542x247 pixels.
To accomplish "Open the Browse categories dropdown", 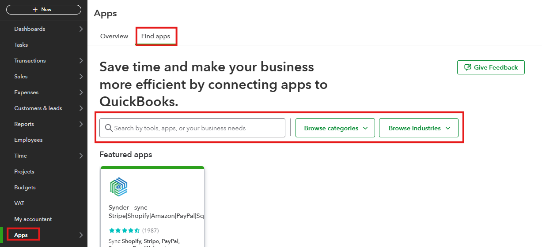I will [335, 128].
